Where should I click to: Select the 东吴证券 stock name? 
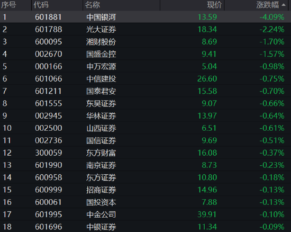101,103
